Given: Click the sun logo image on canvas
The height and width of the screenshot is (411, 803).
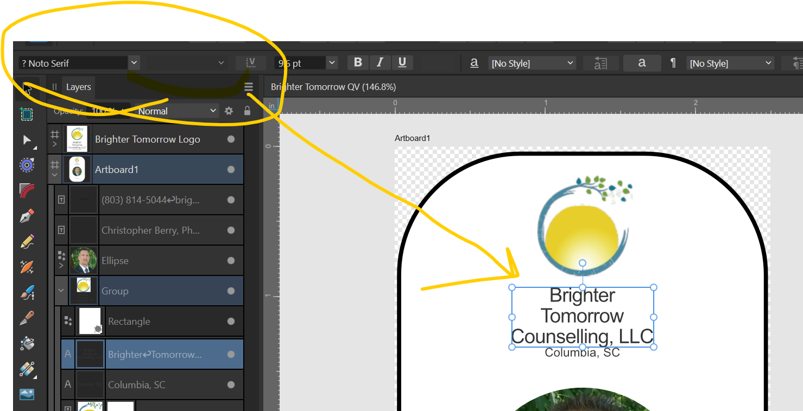Looking at the screenshot, I should [x=584, y=224].
